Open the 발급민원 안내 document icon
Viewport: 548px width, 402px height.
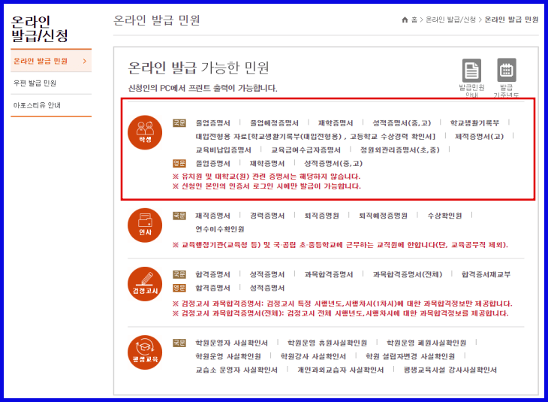point(471,71)
